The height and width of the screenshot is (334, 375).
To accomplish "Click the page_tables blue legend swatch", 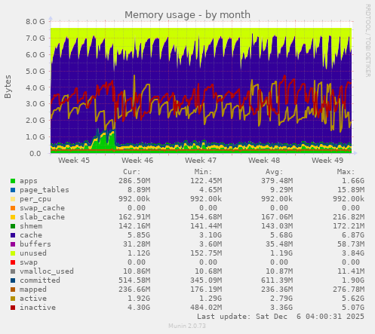I will coord(13,190).
